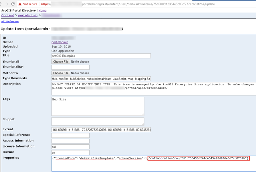
Task: Click the Type Keywords input field
Action: pyautogui.click(x=101, y=79)
